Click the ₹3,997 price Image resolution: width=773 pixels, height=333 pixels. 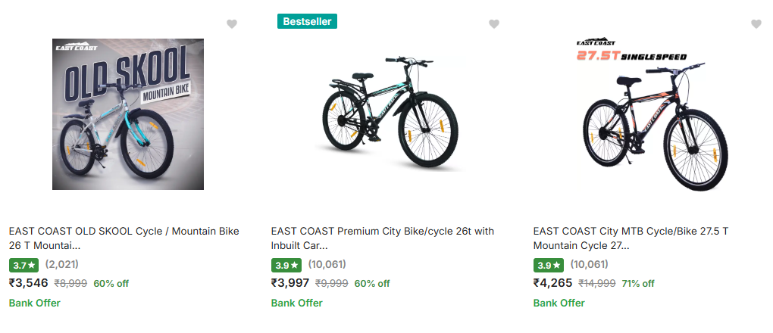[x=289, y=283]
